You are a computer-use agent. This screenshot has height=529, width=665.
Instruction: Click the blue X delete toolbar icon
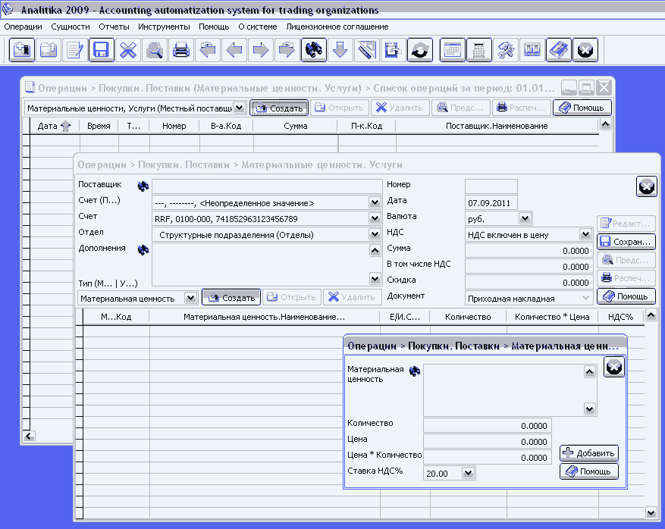click(128, 50)
